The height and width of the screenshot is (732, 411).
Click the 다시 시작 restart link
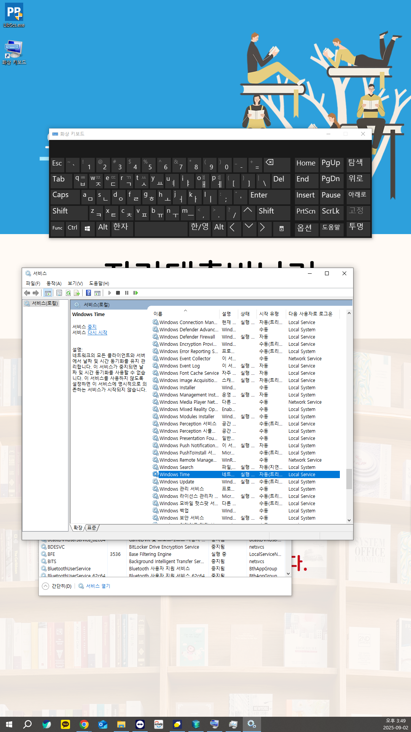[x=97, y=332]
